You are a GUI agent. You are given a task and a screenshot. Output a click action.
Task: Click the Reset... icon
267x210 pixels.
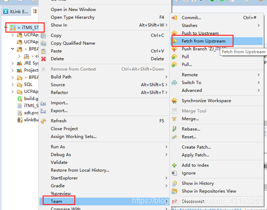coord(174,137)
